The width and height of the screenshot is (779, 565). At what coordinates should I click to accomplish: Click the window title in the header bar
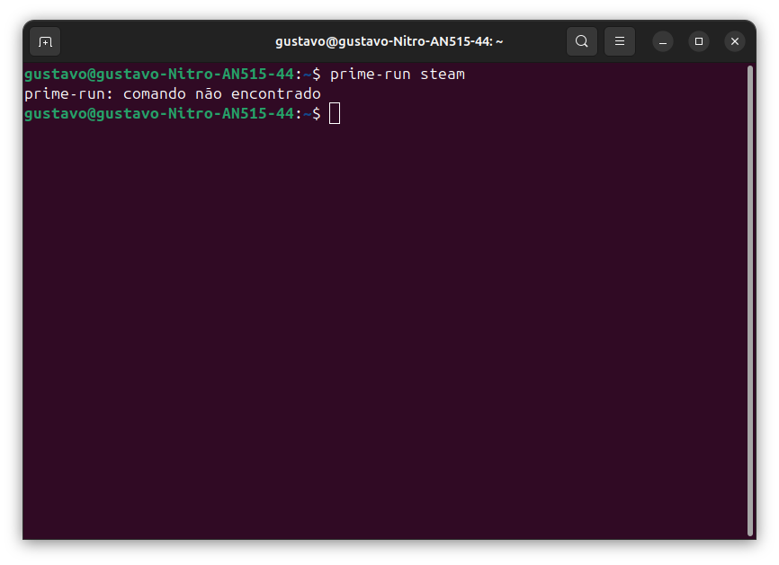pyautogui.click(x=389, y=41)
